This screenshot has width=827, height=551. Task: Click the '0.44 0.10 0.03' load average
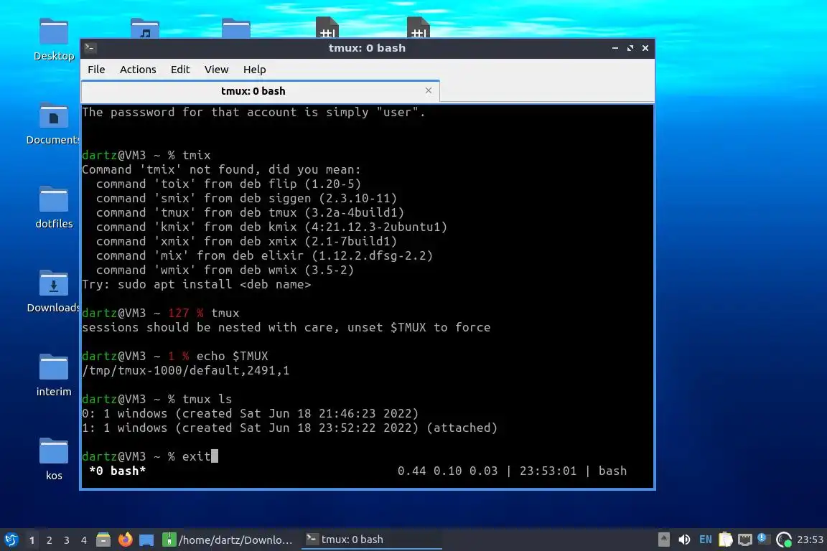(x=447, y=471)
